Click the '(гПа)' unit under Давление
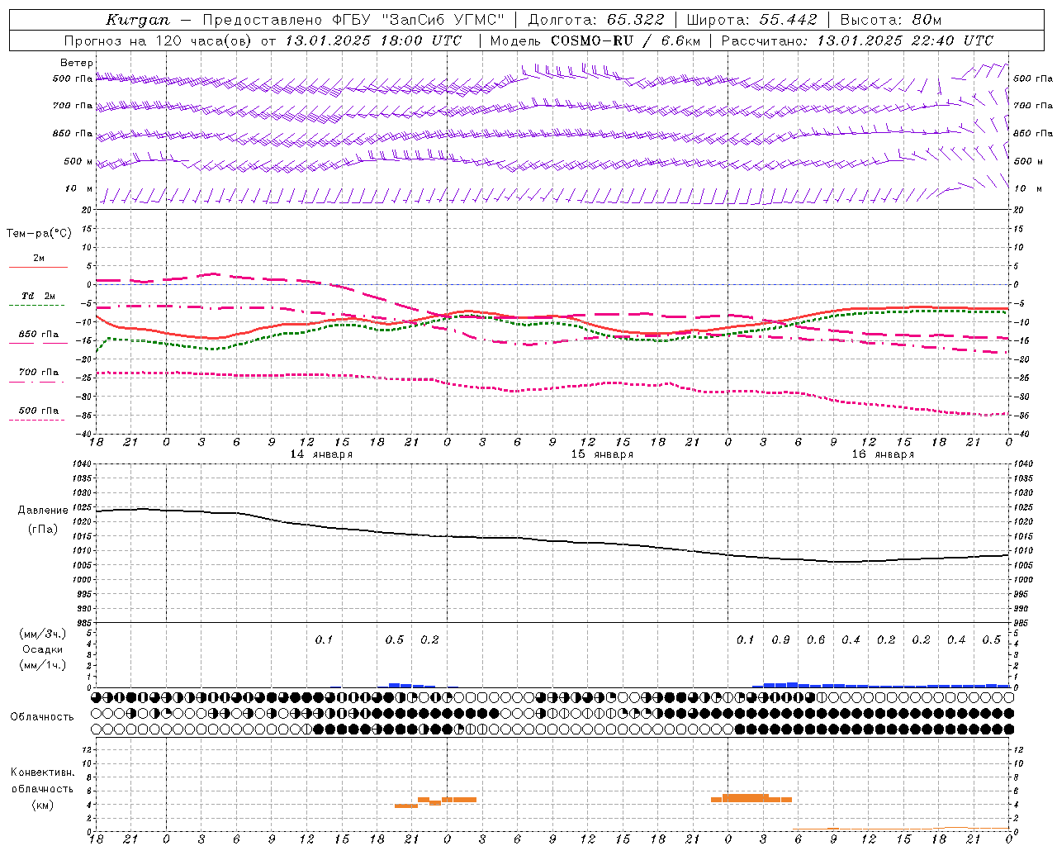 pyautogui.click(x=43, y=530)
